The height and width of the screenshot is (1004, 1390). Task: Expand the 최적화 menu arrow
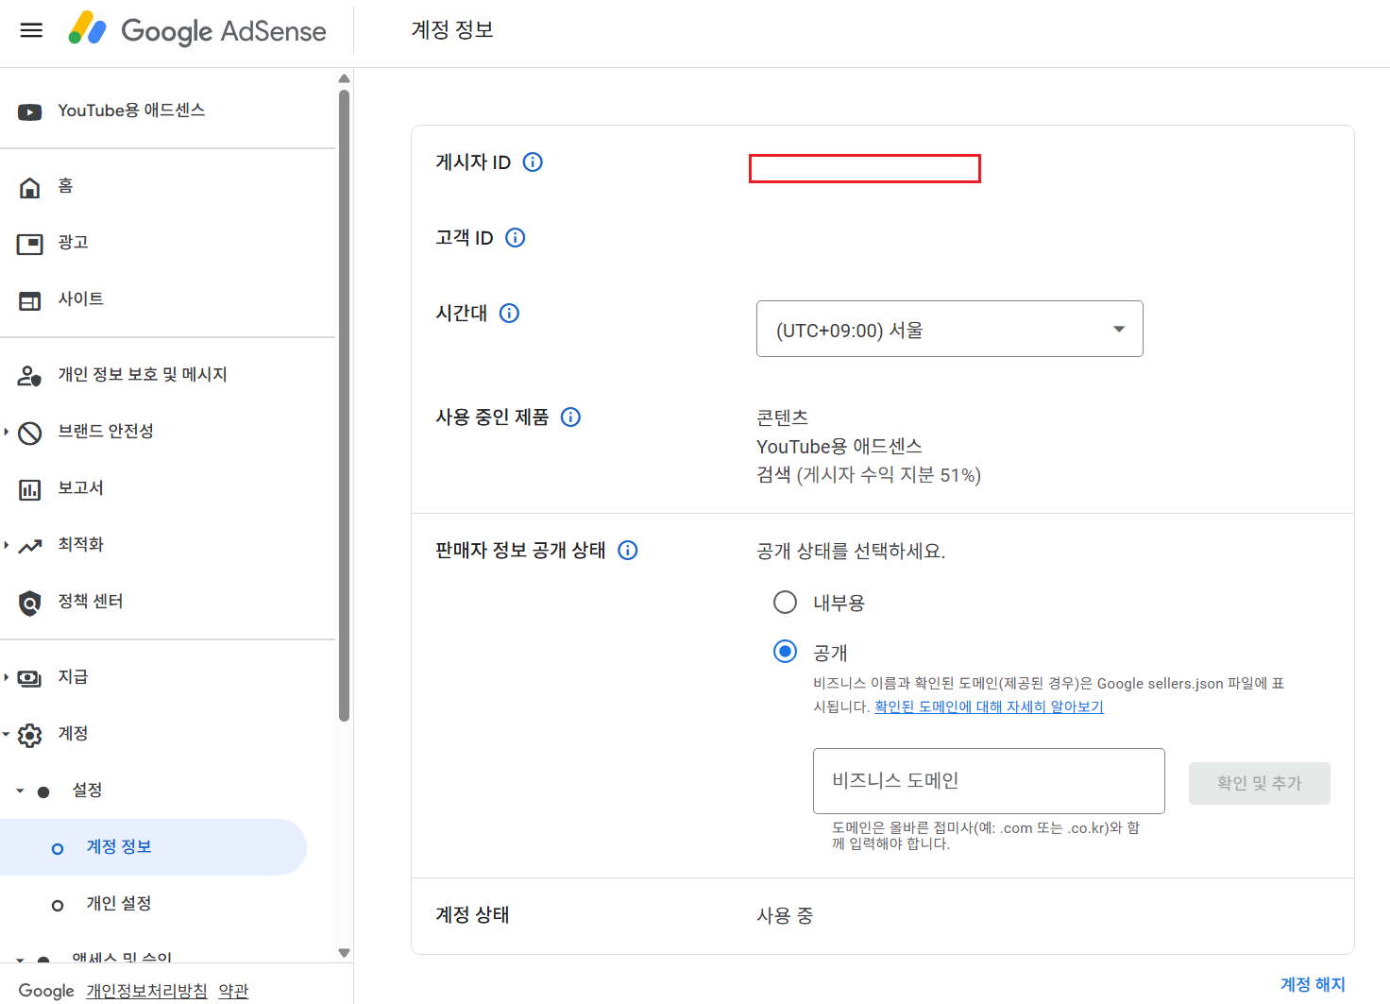6,545
